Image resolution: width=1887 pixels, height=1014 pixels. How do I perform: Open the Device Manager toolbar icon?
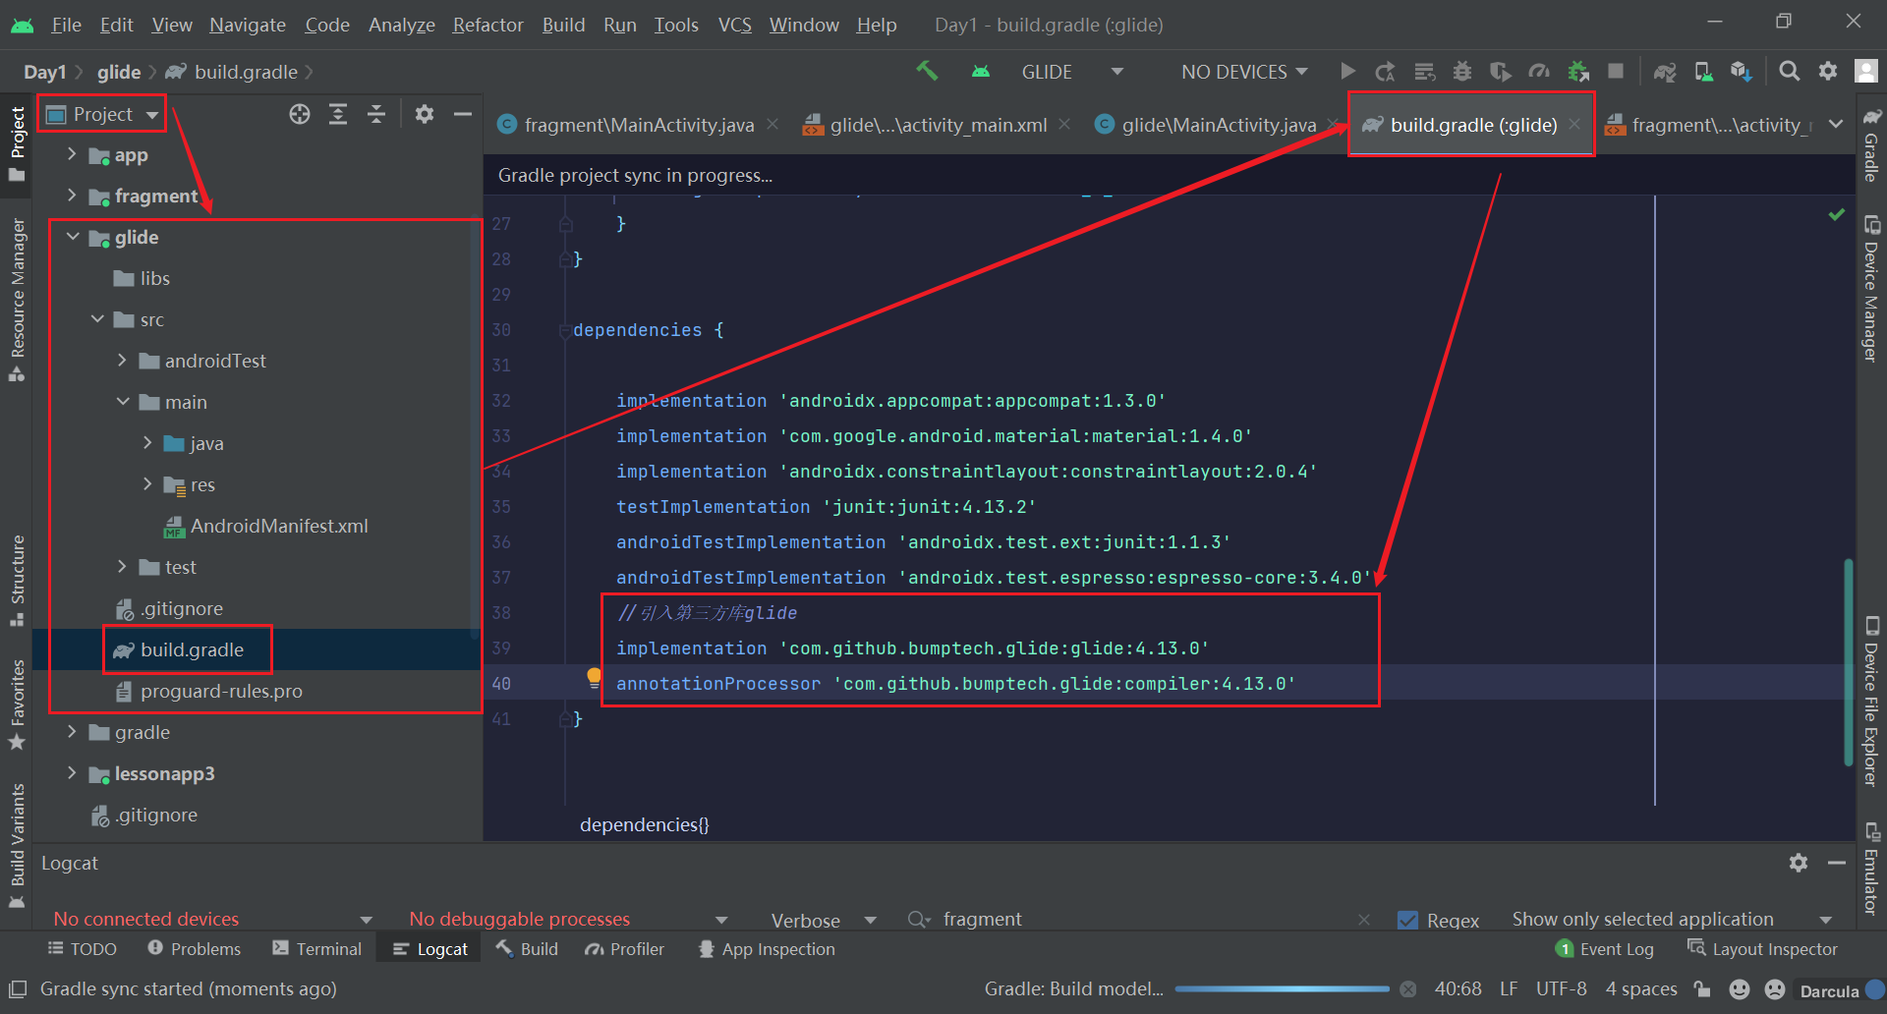tap(1703, 71)
